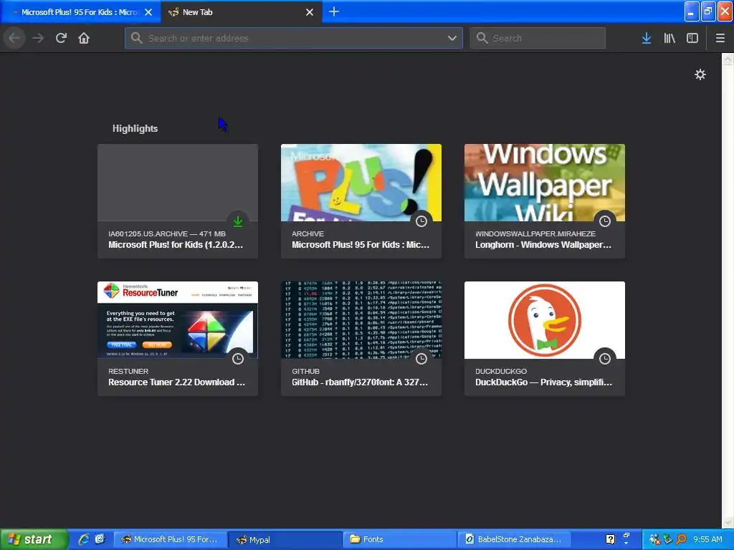This screenshot has height=550, width=734.
Task: Open the Windows Wallpaper Wiki thumbnail
Action: pyautogui.click(x=545, y=183)
